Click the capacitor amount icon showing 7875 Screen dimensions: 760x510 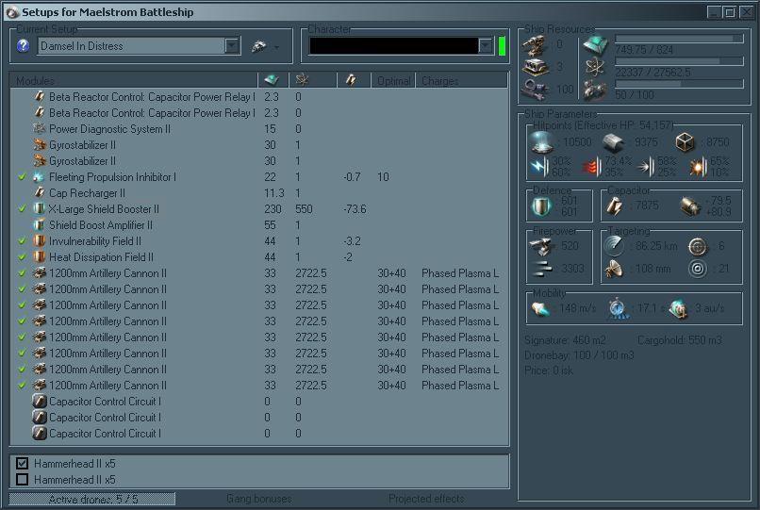pos(615,206)
